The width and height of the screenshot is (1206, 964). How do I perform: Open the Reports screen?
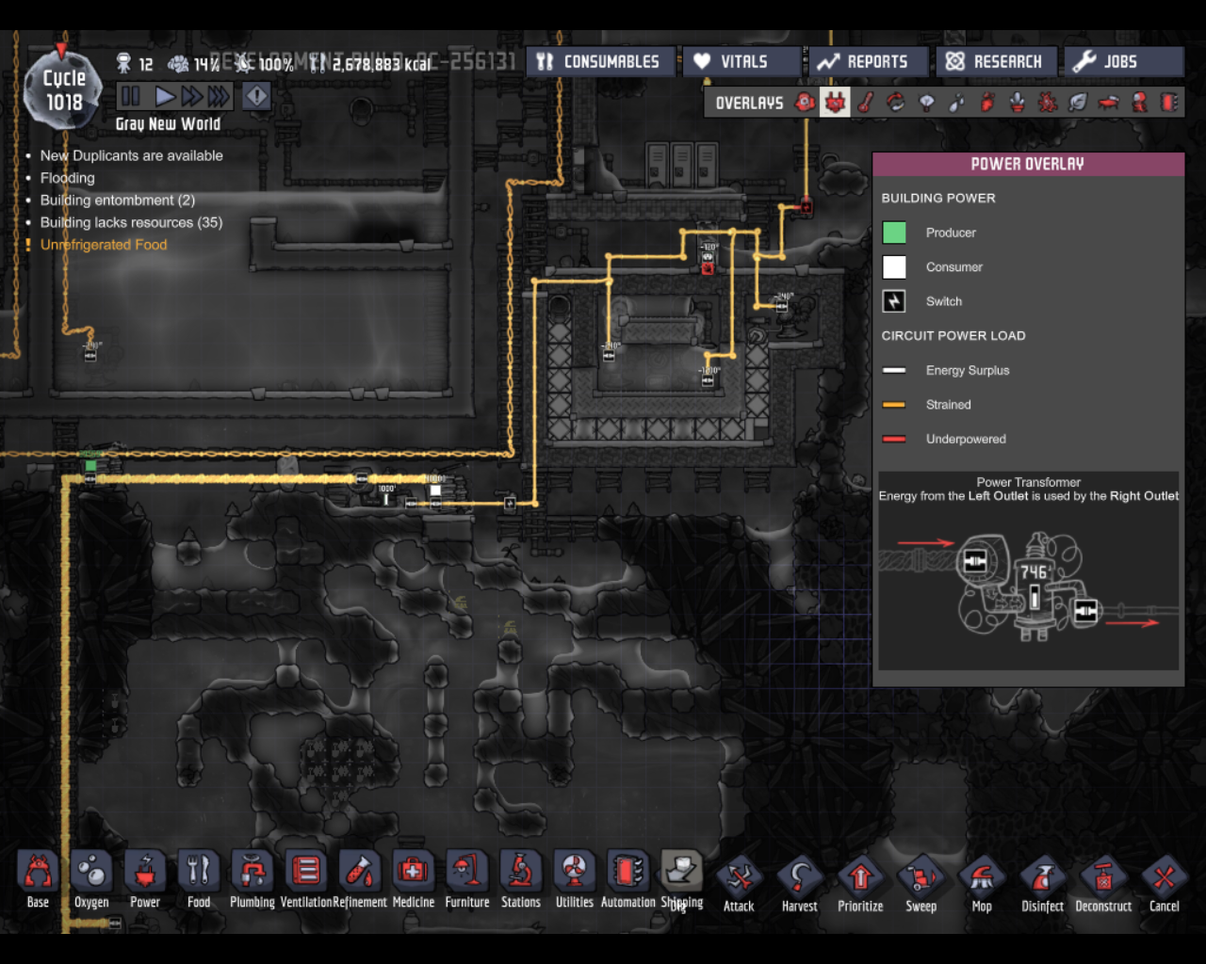(866, 62)
